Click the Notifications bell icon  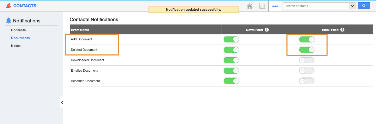(x=9, y=21)
